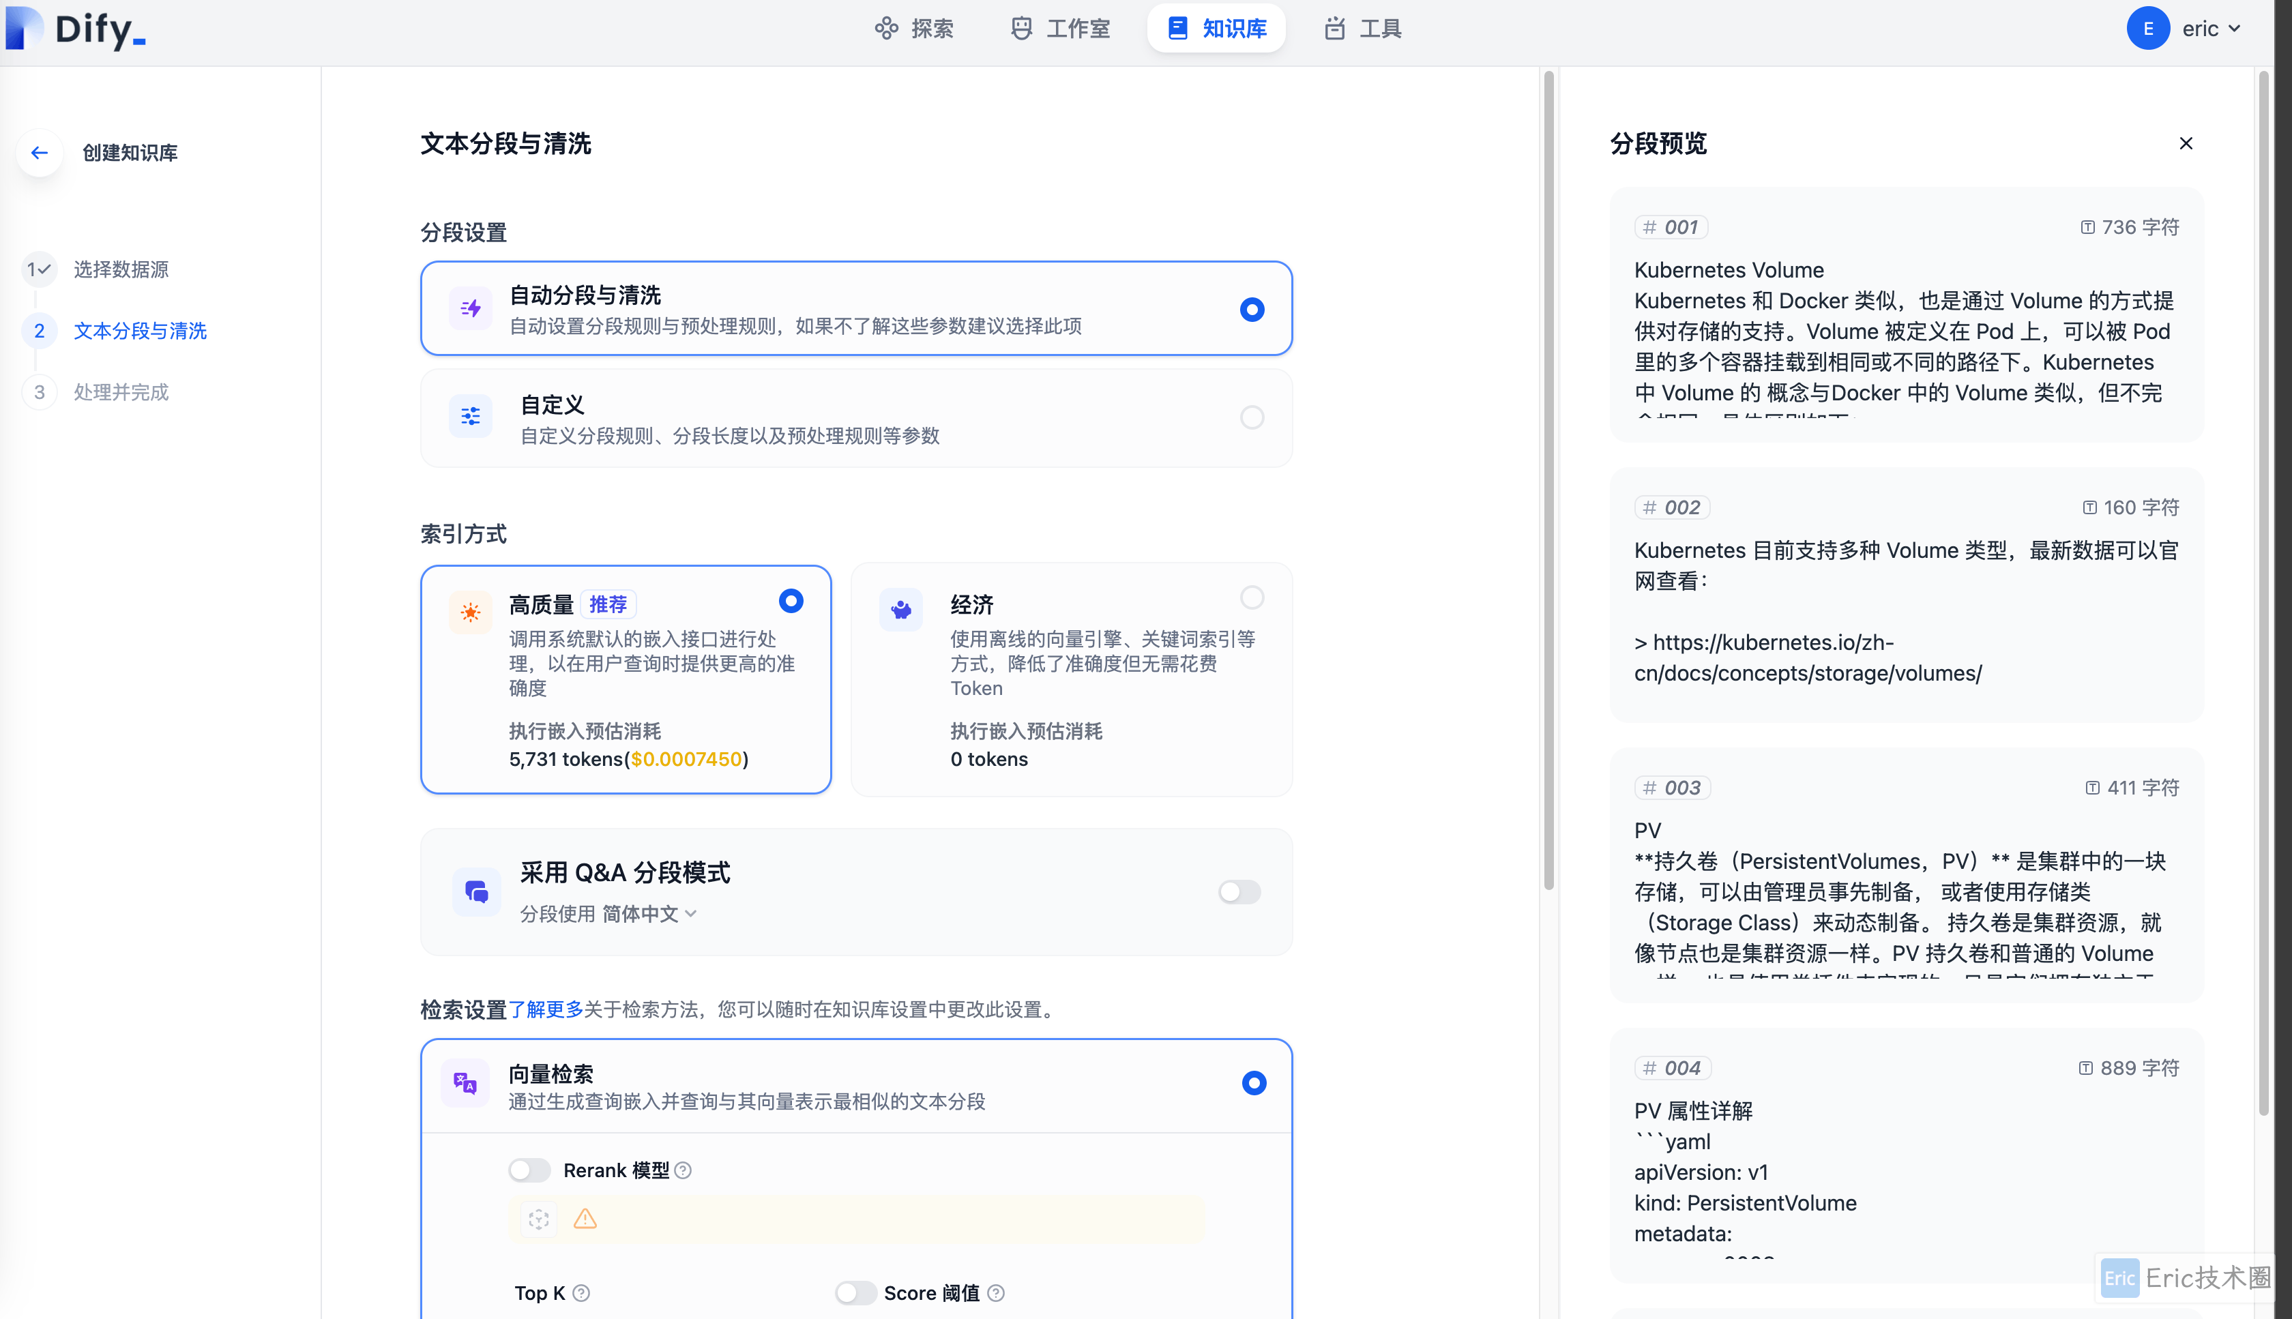The height and width of the screenshot is (1319, 2292).
Task: Select 高质量 index mode radio
Action: [791, 601]
